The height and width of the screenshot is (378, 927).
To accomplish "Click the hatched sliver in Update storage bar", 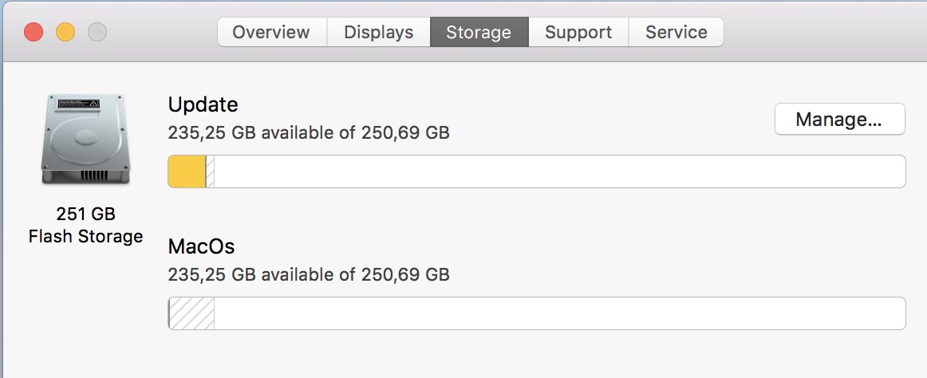I will tap(211, 171).
